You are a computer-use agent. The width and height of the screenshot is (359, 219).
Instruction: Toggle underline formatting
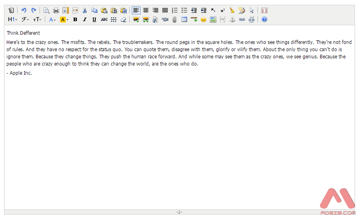[94, 19]
